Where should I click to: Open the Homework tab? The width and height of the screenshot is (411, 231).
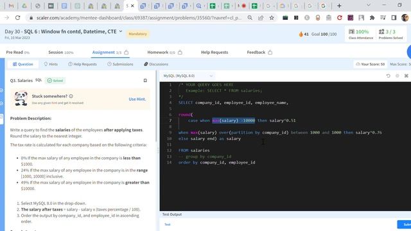pos(164,53)
